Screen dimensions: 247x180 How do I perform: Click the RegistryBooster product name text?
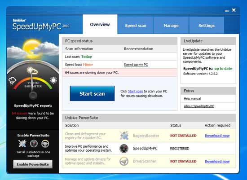point(146,136)
